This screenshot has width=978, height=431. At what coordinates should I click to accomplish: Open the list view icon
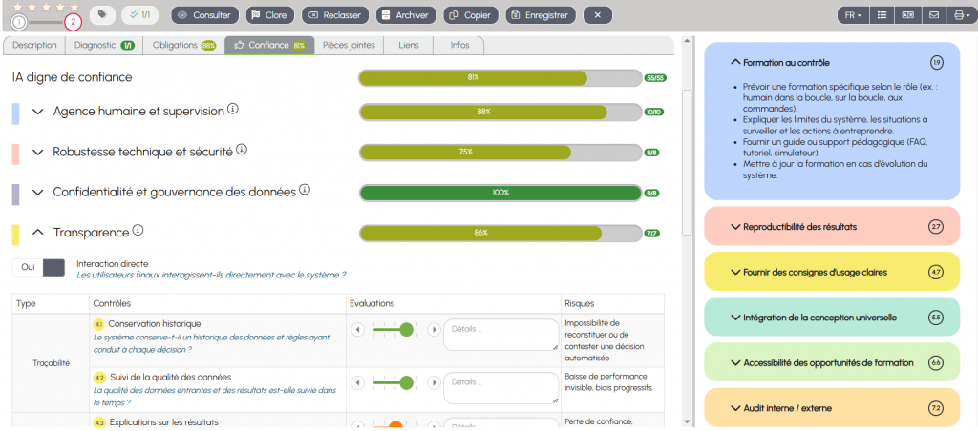point(882,15)
